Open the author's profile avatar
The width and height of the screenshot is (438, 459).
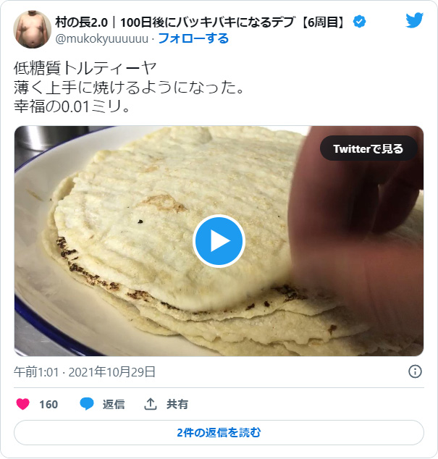(33, 29)
